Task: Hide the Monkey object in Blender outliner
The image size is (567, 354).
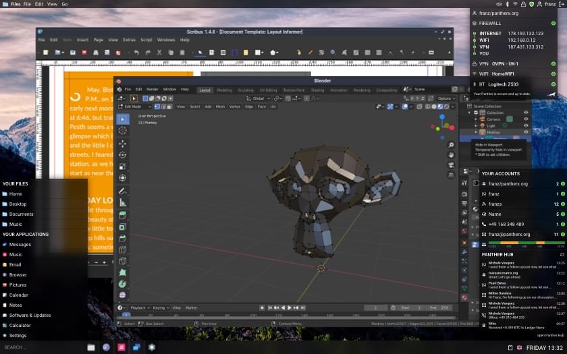Action: tap(526, 132)
